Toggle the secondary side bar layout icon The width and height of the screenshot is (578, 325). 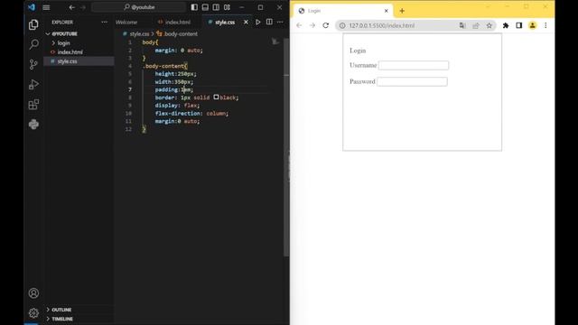coord(216,7)
